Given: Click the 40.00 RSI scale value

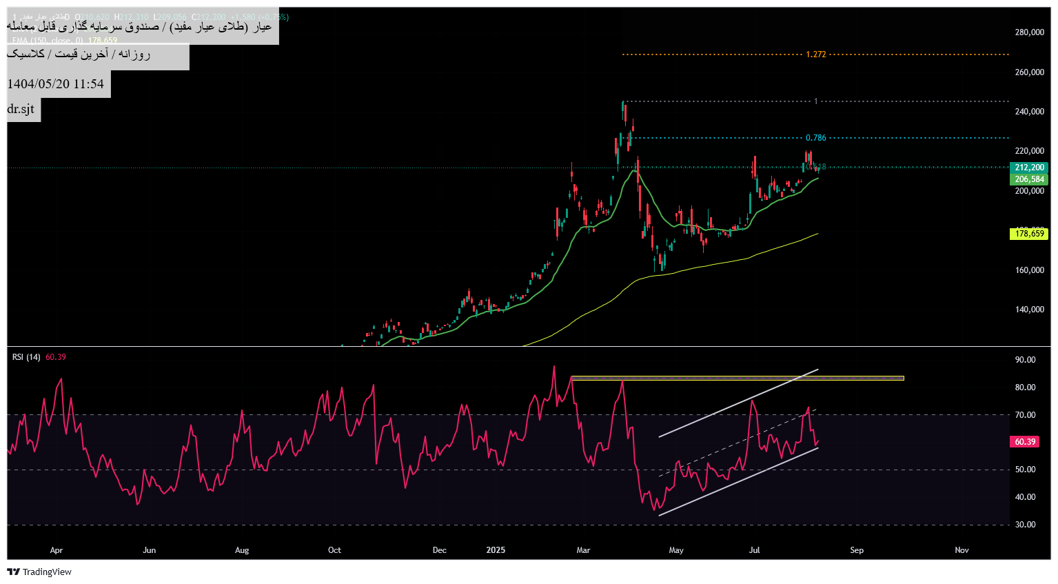Looking at the screenshot, I should pos(1025,497).
